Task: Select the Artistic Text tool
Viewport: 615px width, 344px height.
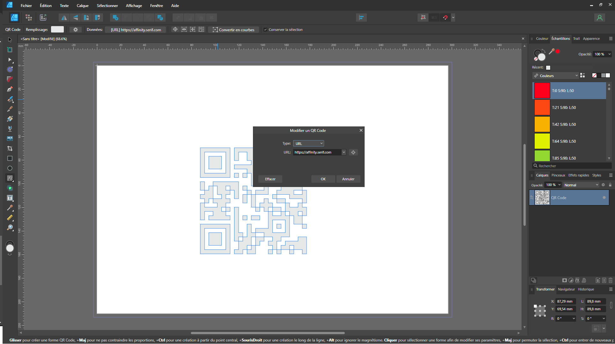Action: click(10, 198)
